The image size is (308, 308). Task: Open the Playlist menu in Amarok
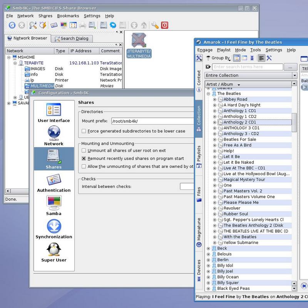tap(224, 50)
